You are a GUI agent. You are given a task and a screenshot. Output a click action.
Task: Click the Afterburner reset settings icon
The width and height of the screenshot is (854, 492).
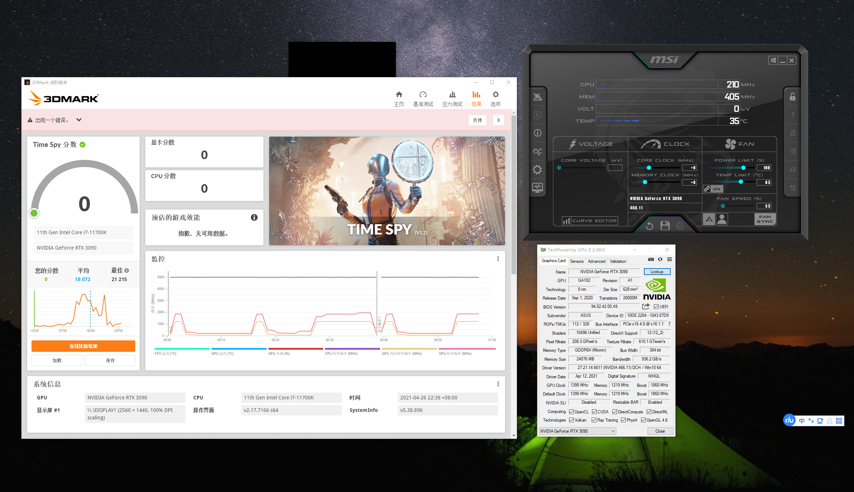(649, 226)
